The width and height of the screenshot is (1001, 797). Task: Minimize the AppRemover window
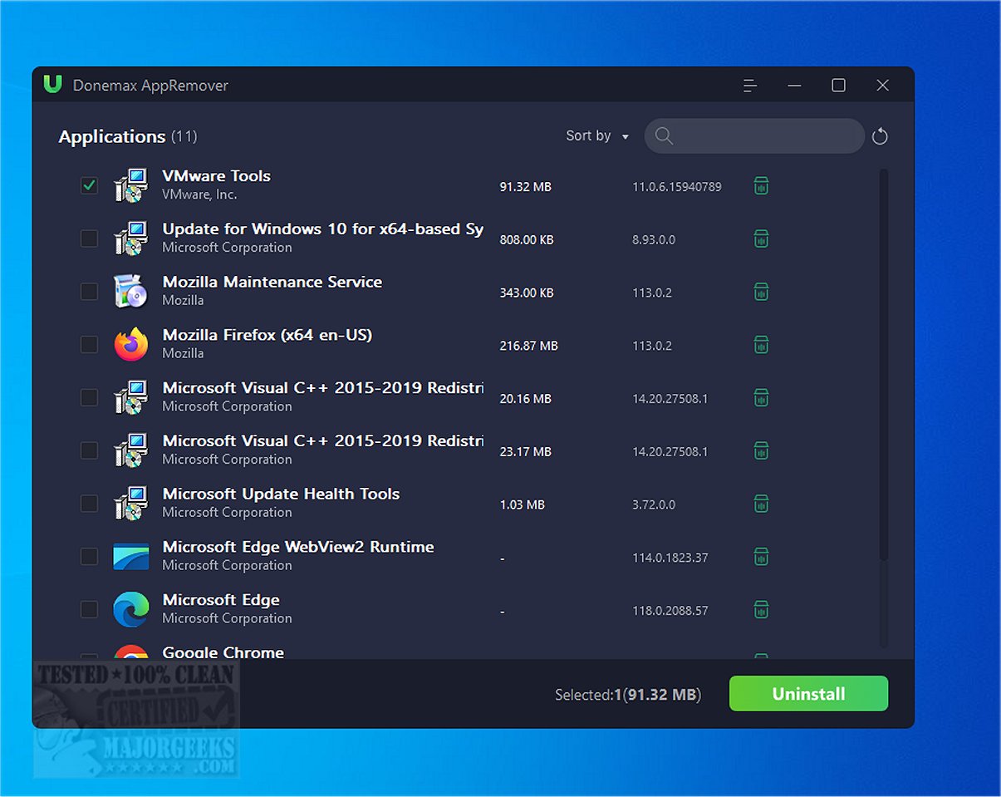(x=794, y=86)
